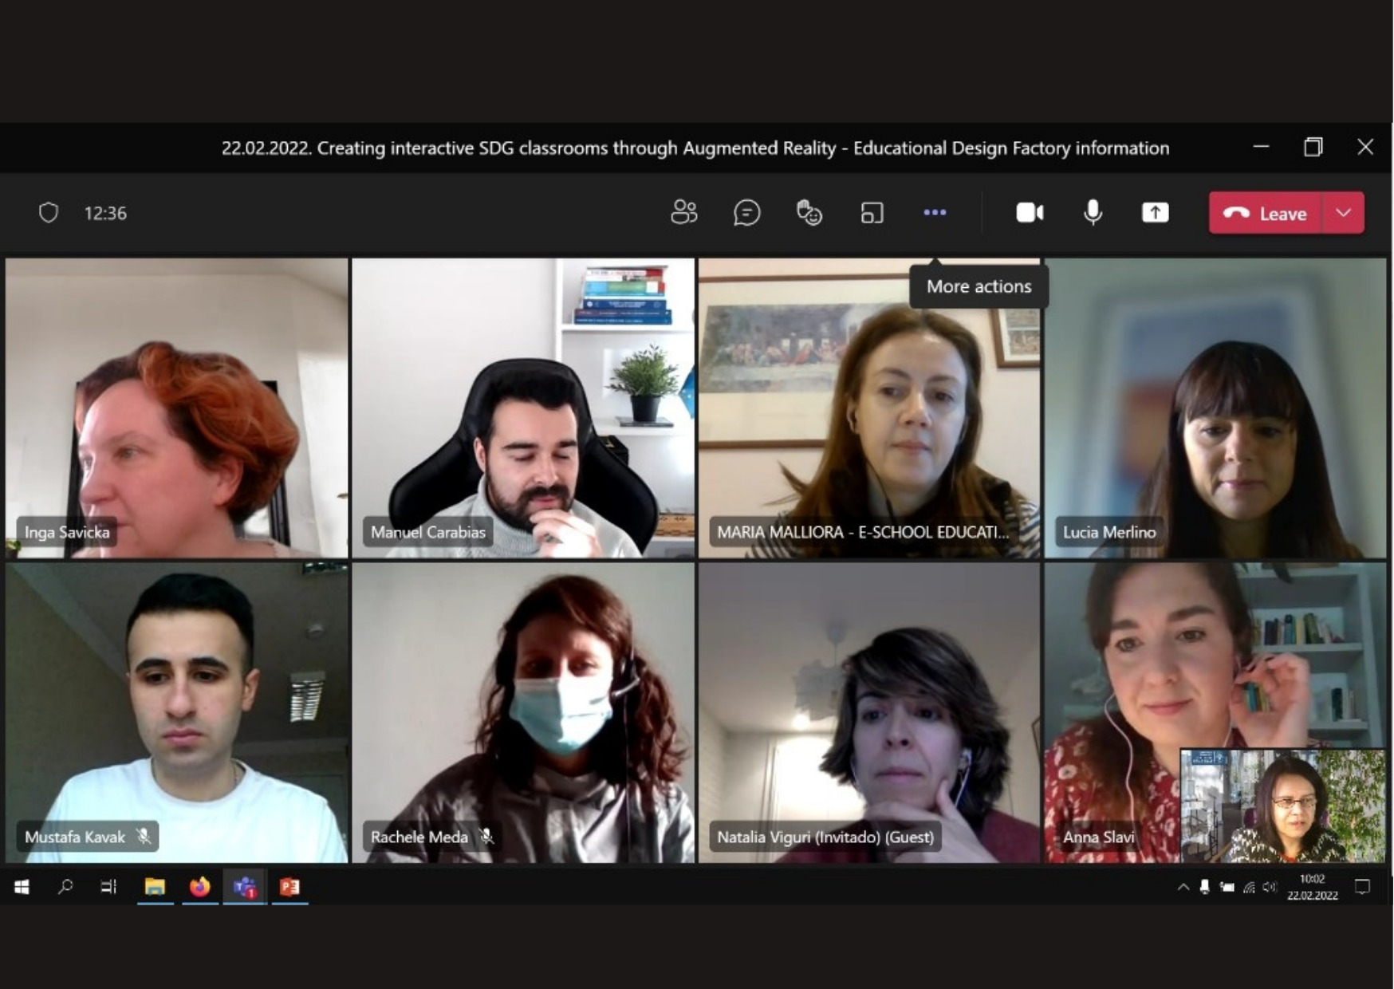1394x989 pixels.
Task: Show hidden system tray icons
Action: point(1183,887)
